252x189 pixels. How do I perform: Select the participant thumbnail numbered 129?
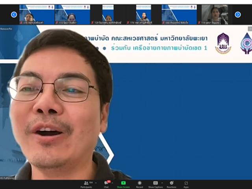tap(108, 15)
